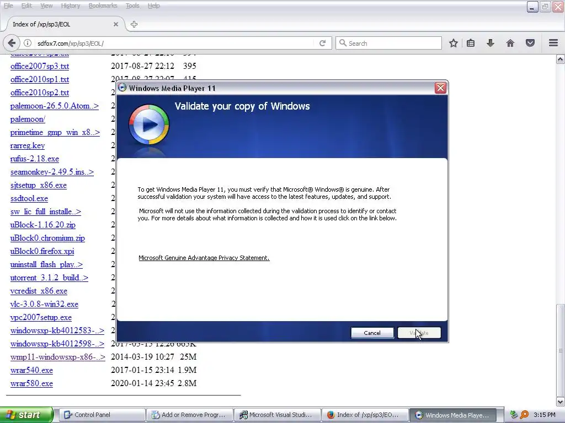Reload the page with the refresh icon
Image resolution: width=565 pixels, height=423 pixels.
322,43
